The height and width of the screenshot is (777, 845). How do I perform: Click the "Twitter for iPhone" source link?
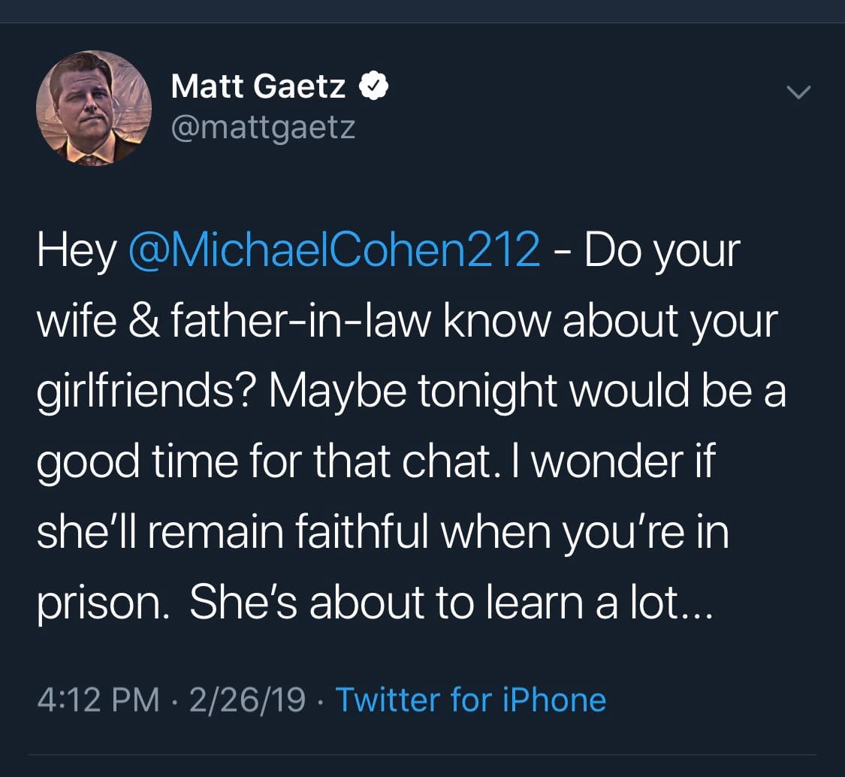(470, 700)
